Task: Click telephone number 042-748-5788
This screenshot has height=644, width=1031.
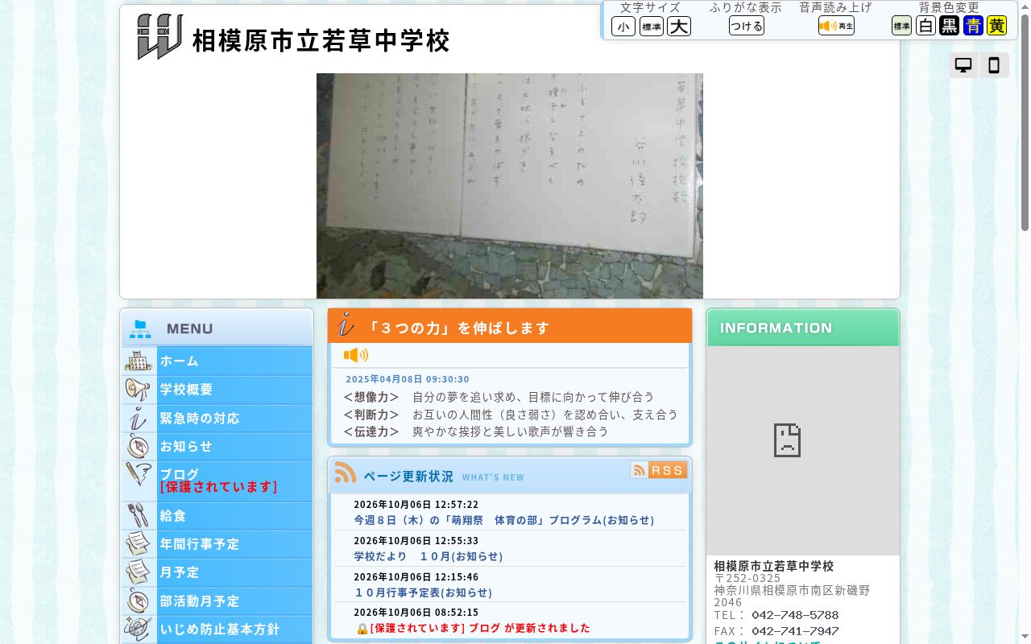Action: 795,615
